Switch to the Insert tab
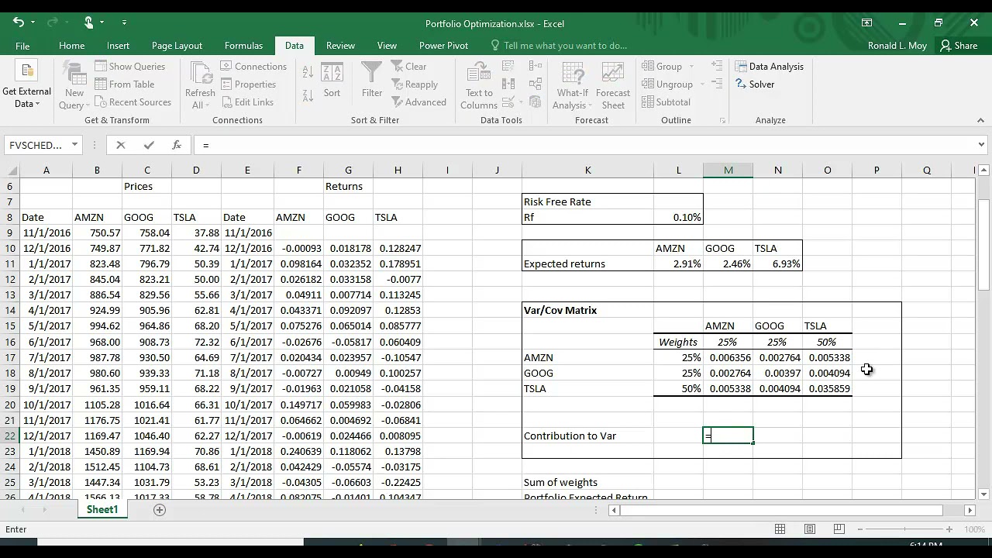992x558 pixels. click(118, 46)
